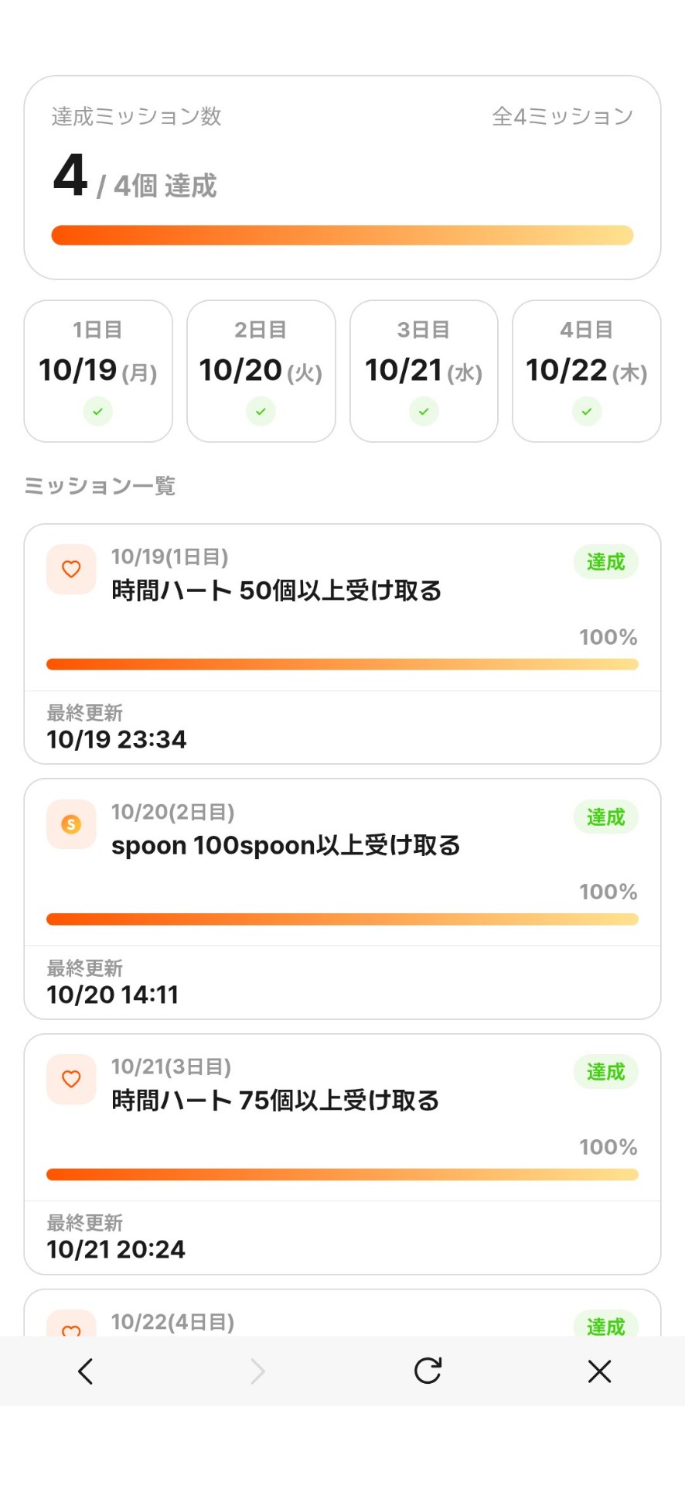Viewport: 685px width, 1486px height.
Task: Select the 3日目 10/21 day card
Action: click(x=424, y=371)
